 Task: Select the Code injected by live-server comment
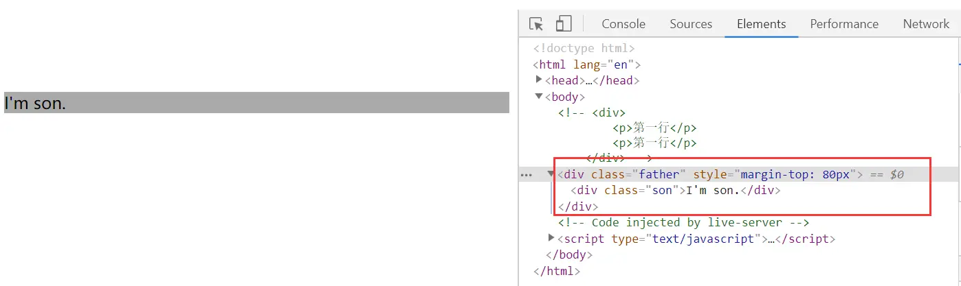[x=683, y=223]
